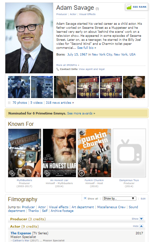Jump to Visual effects in Filmography
This screenshot has height=242, width=151.
59,207
